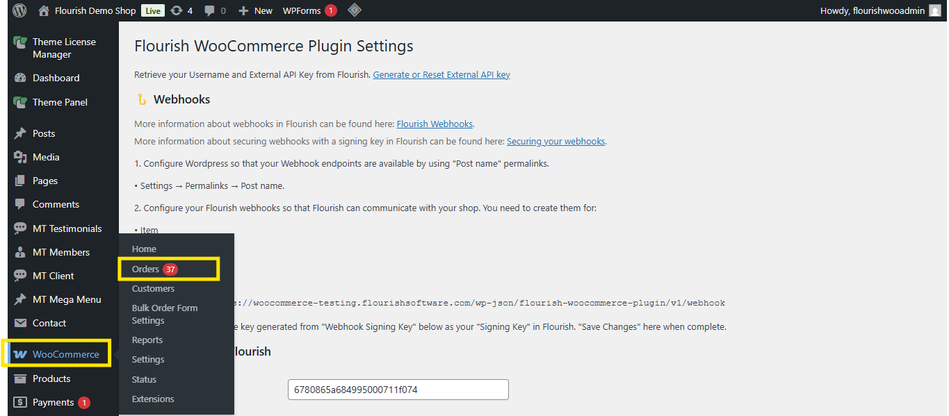The width and height of the screenshot is (949, 416).
Task: Open Status in the WooCommerce submenu
Action: point(144,379)
